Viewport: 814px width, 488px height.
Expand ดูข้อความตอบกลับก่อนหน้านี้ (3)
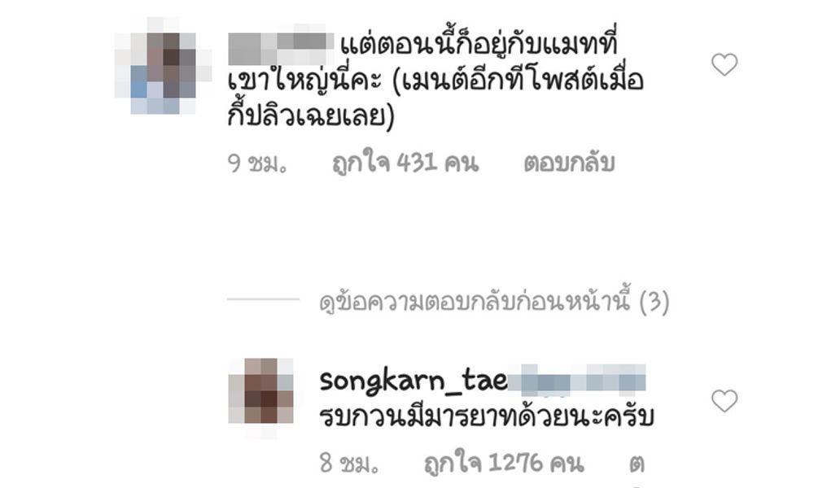[494, 301]
